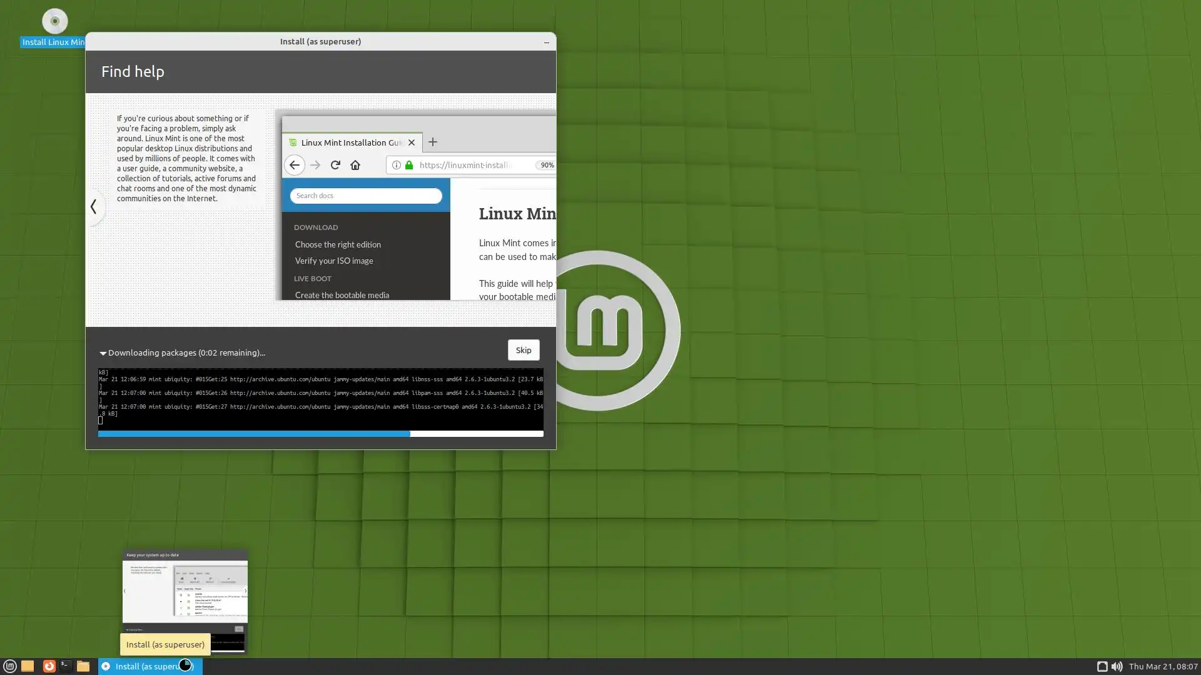
Task: Click the Install (as superuser) title bar
Action: click(320, 41)
